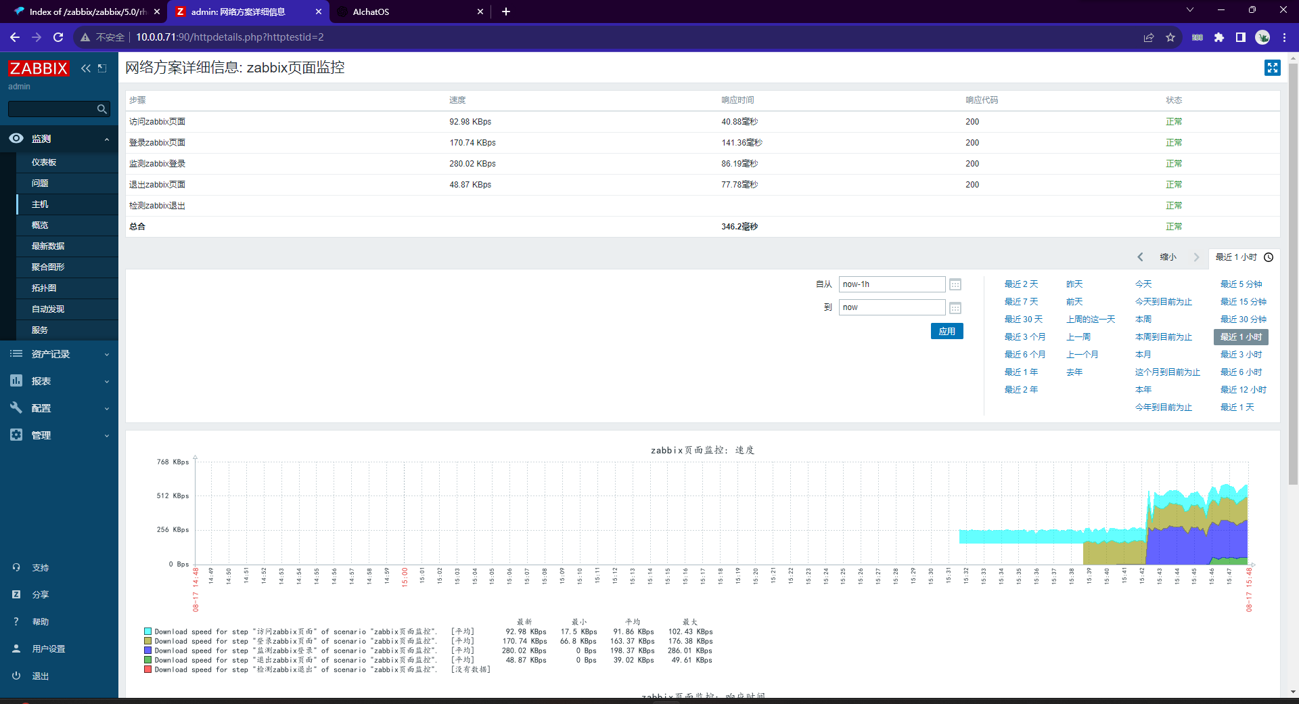
Task: Open 仪表板 in the sidebar
Action: pos(44,162)
